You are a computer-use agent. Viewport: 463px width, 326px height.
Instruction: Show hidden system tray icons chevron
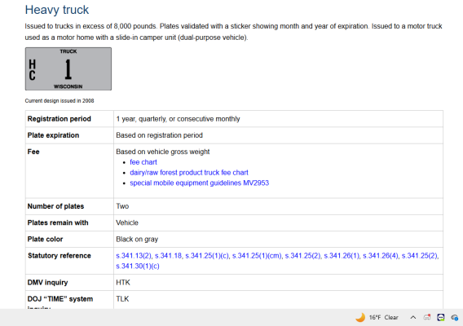[413, 317]
